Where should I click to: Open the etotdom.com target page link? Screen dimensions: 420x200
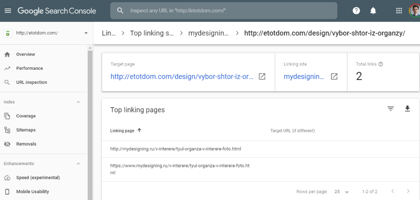click(x=182, y=77)
